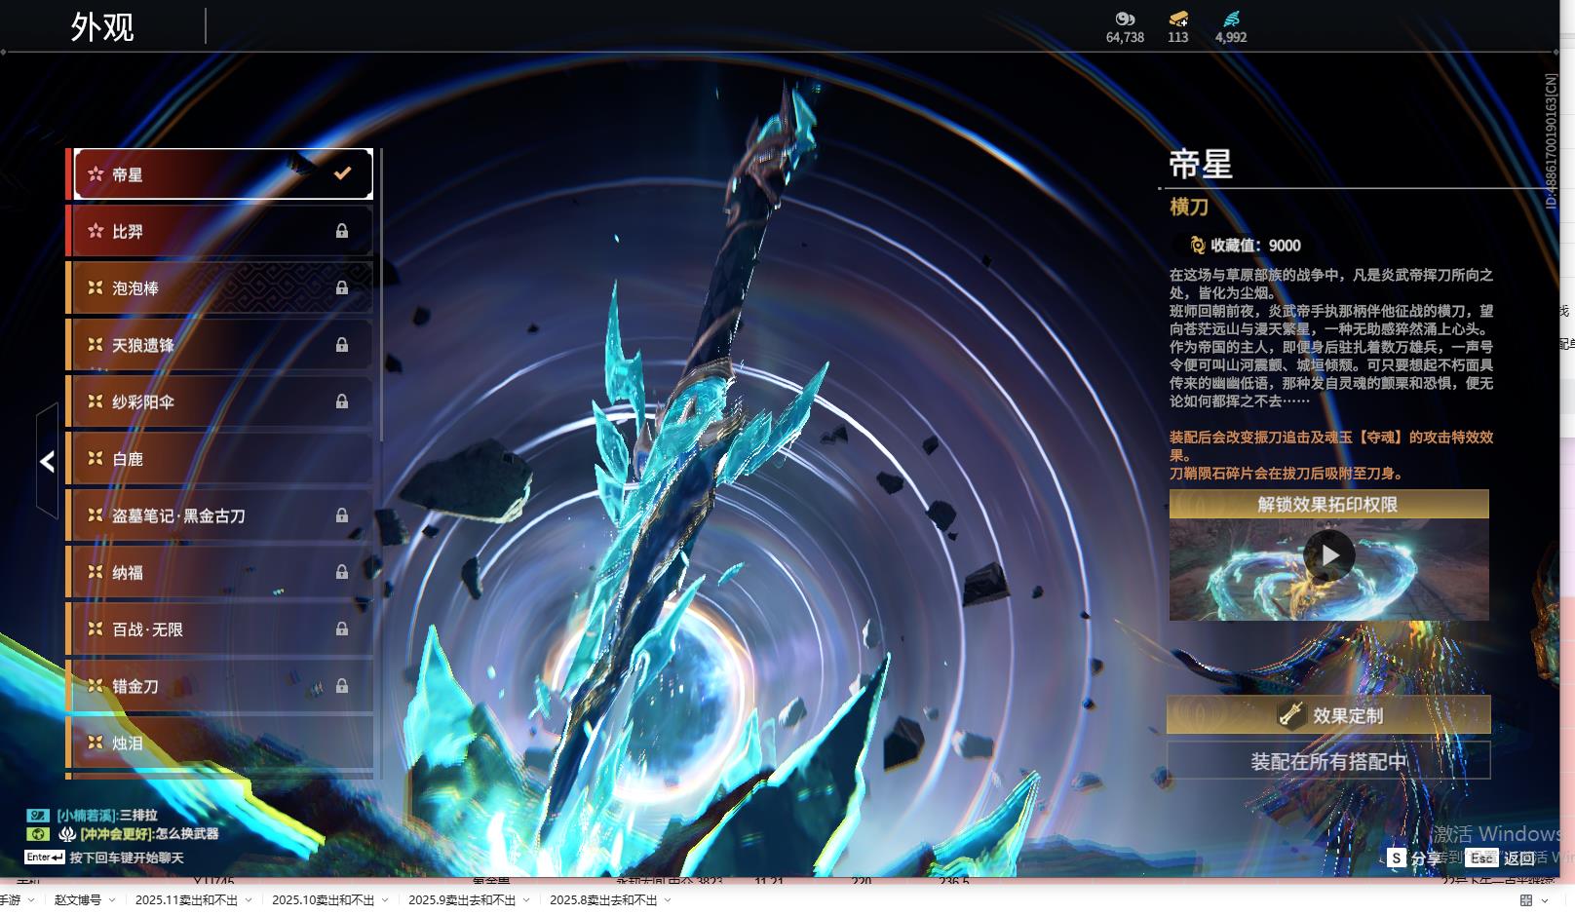This screenshot has width=1575, height=915.
Task: Switch to 赵文博号 sheet tab
Action: click(78, 900)
